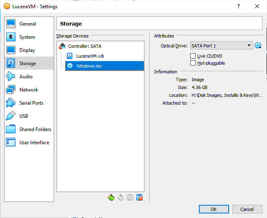This screenshot has width=267, height=218.
Task: Click the Cancel button
Action: 247,209
